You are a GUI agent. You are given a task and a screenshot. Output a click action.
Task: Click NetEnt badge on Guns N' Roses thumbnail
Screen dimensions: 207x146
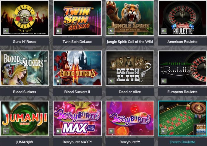coord(6,31)
